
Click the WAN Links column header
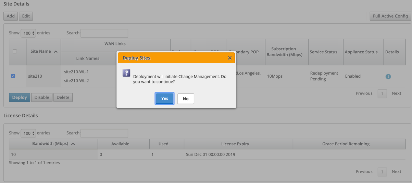click(x=115, y=44)
